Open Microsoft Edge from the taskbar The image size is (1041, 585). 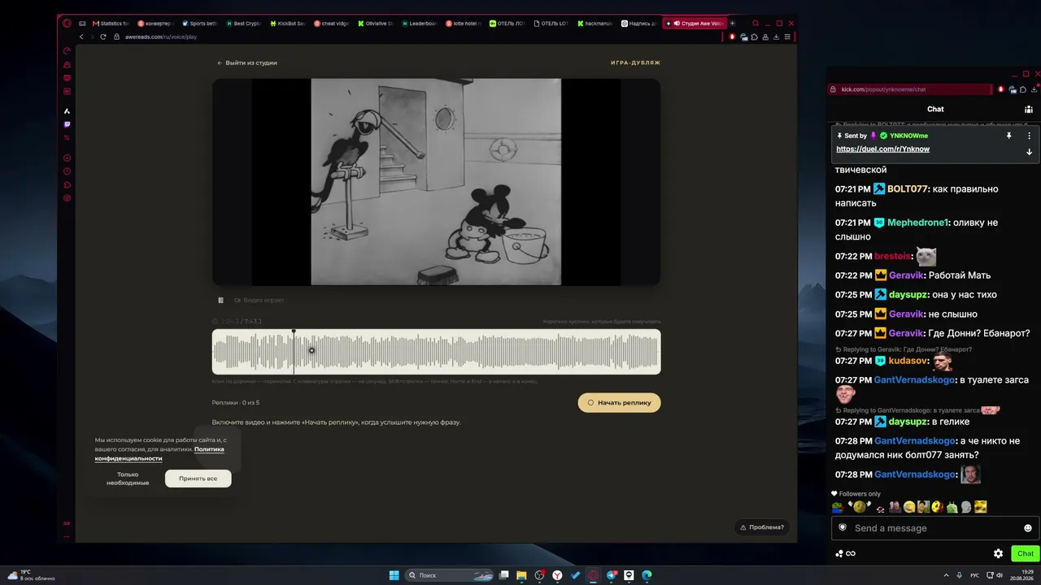(647, 575)
